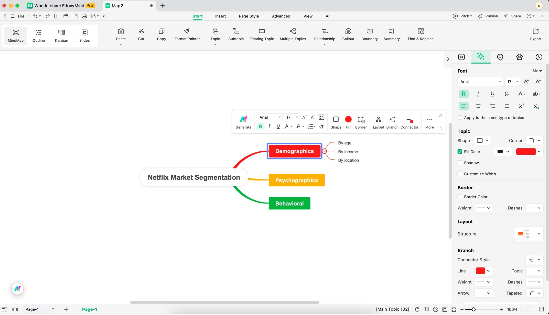
Task: Open the emoji sticker panel tab
Action: coord(500,57)
